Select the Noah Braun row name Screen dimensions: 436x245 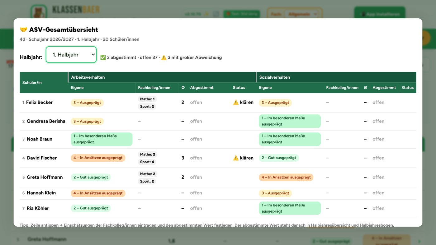[40, 139]
